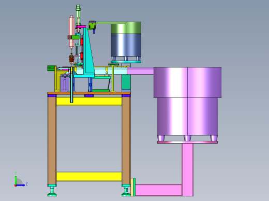Pick the upper yellow crossbeam of frame
Screen dimensions: 269x201
(x=89, y=102)
